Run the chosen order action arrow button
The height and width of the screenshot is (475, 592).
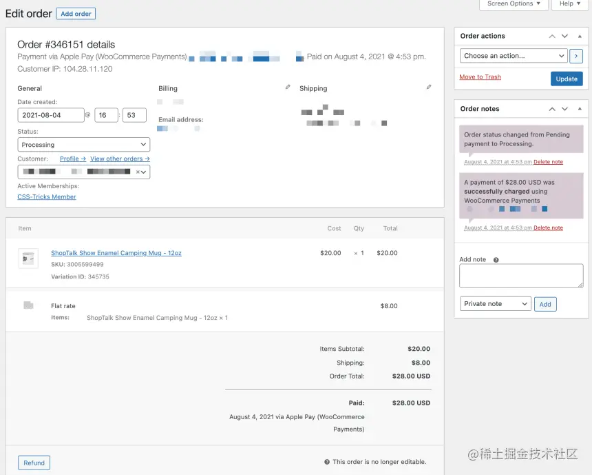point(575,56)
